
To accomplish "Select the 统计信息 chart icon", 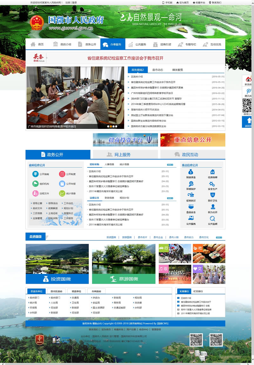I will click(62, 193).
